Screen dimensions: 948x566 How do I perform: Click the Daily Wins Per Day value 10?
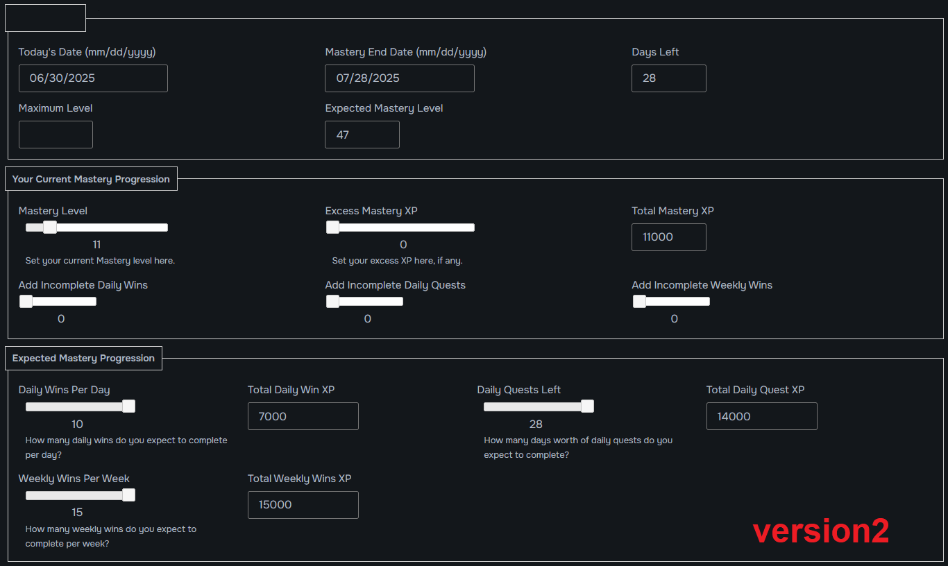[77, 424]
